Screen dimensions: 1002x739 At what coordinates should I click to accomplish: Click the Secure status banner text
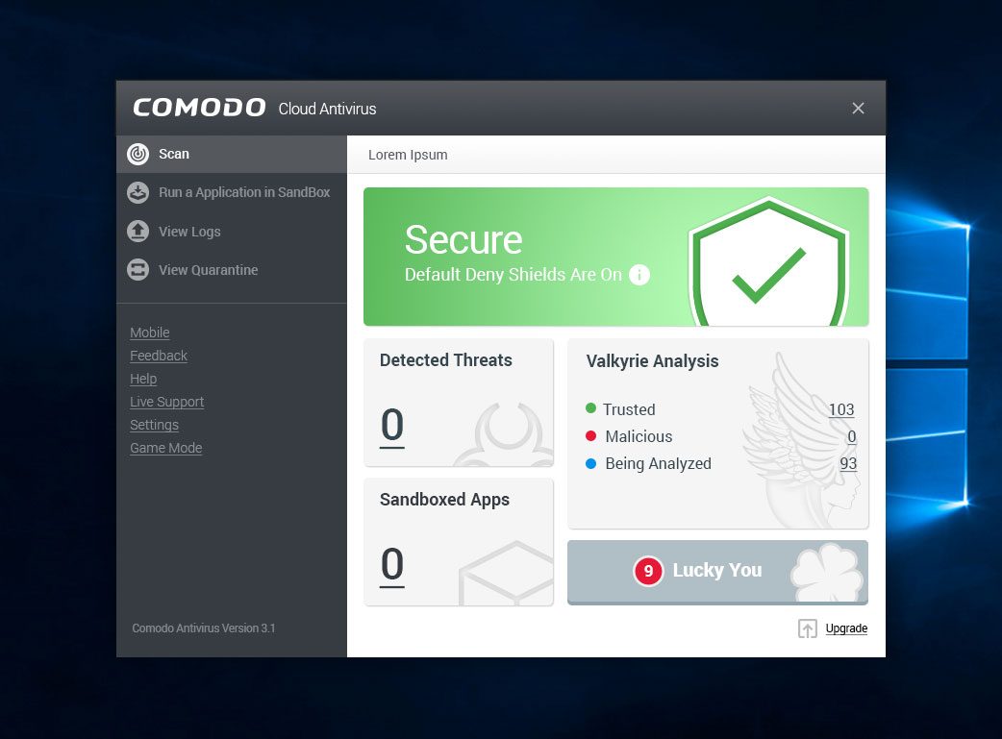click(x=463, y=240)
